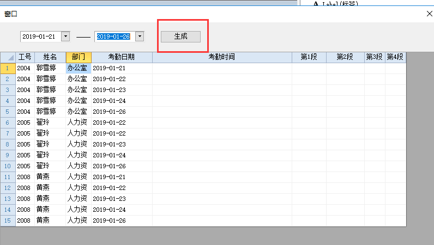Click date 2019-01-26 in row 5
The image size is (434, 245).
click(122, 112)
